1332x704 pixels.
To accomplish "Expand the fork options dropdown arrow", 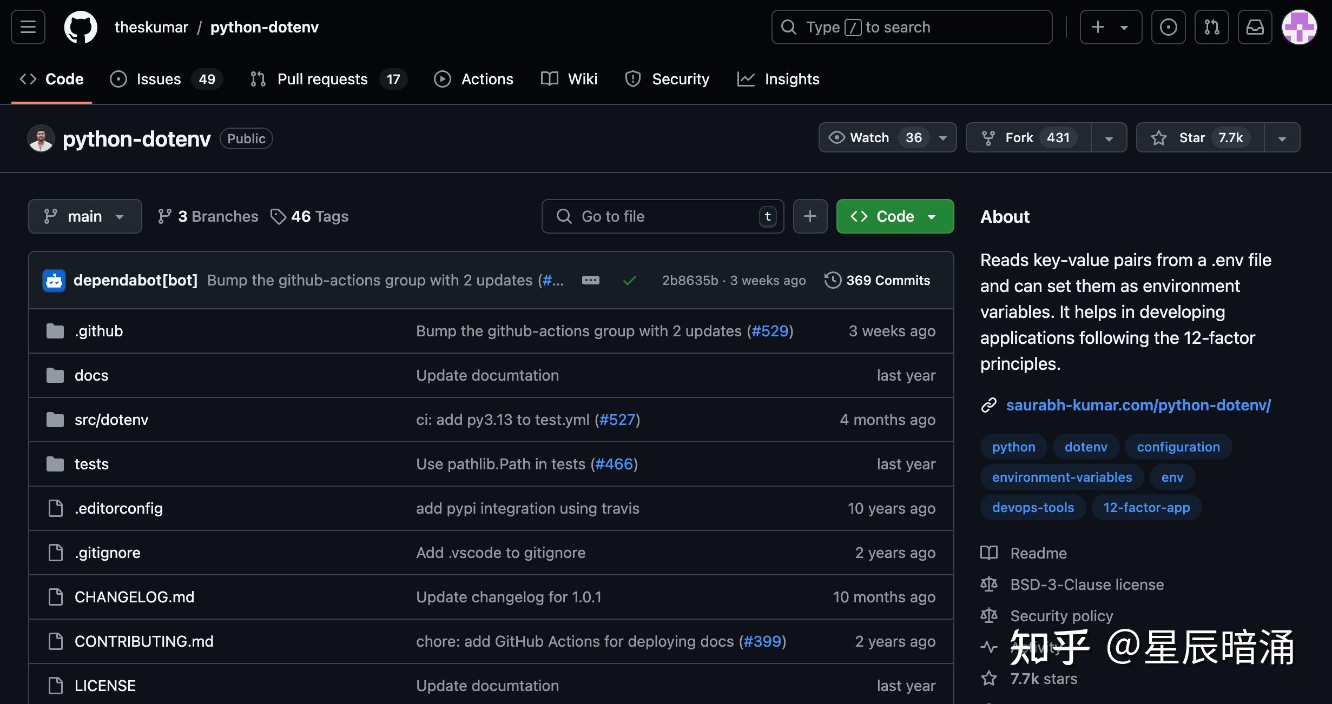I will [x=1109, y=138].
